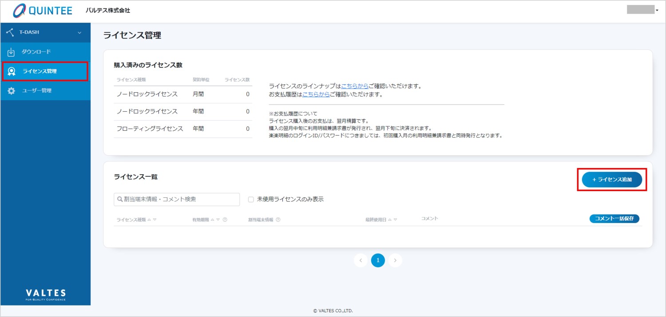Go to next page of license list
This screenshot has height=317, width=666.
395,260
